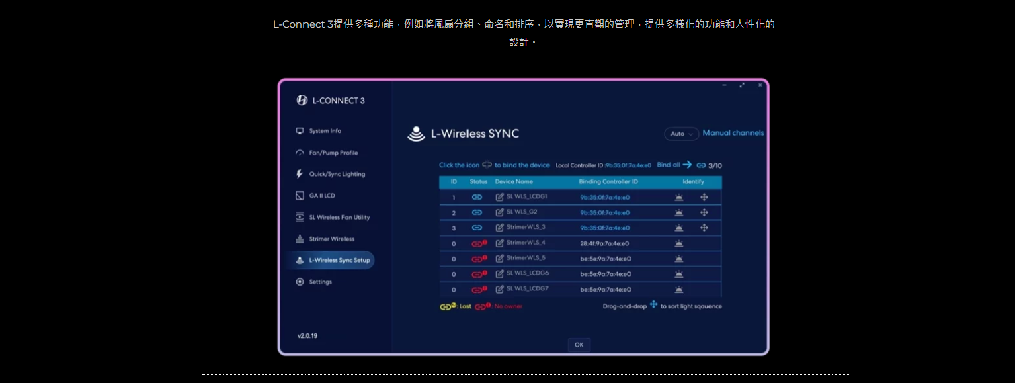Rename device SL WLS_G2 via edit icon
This screenshot has height=383, width=1015.
(499, 212)
